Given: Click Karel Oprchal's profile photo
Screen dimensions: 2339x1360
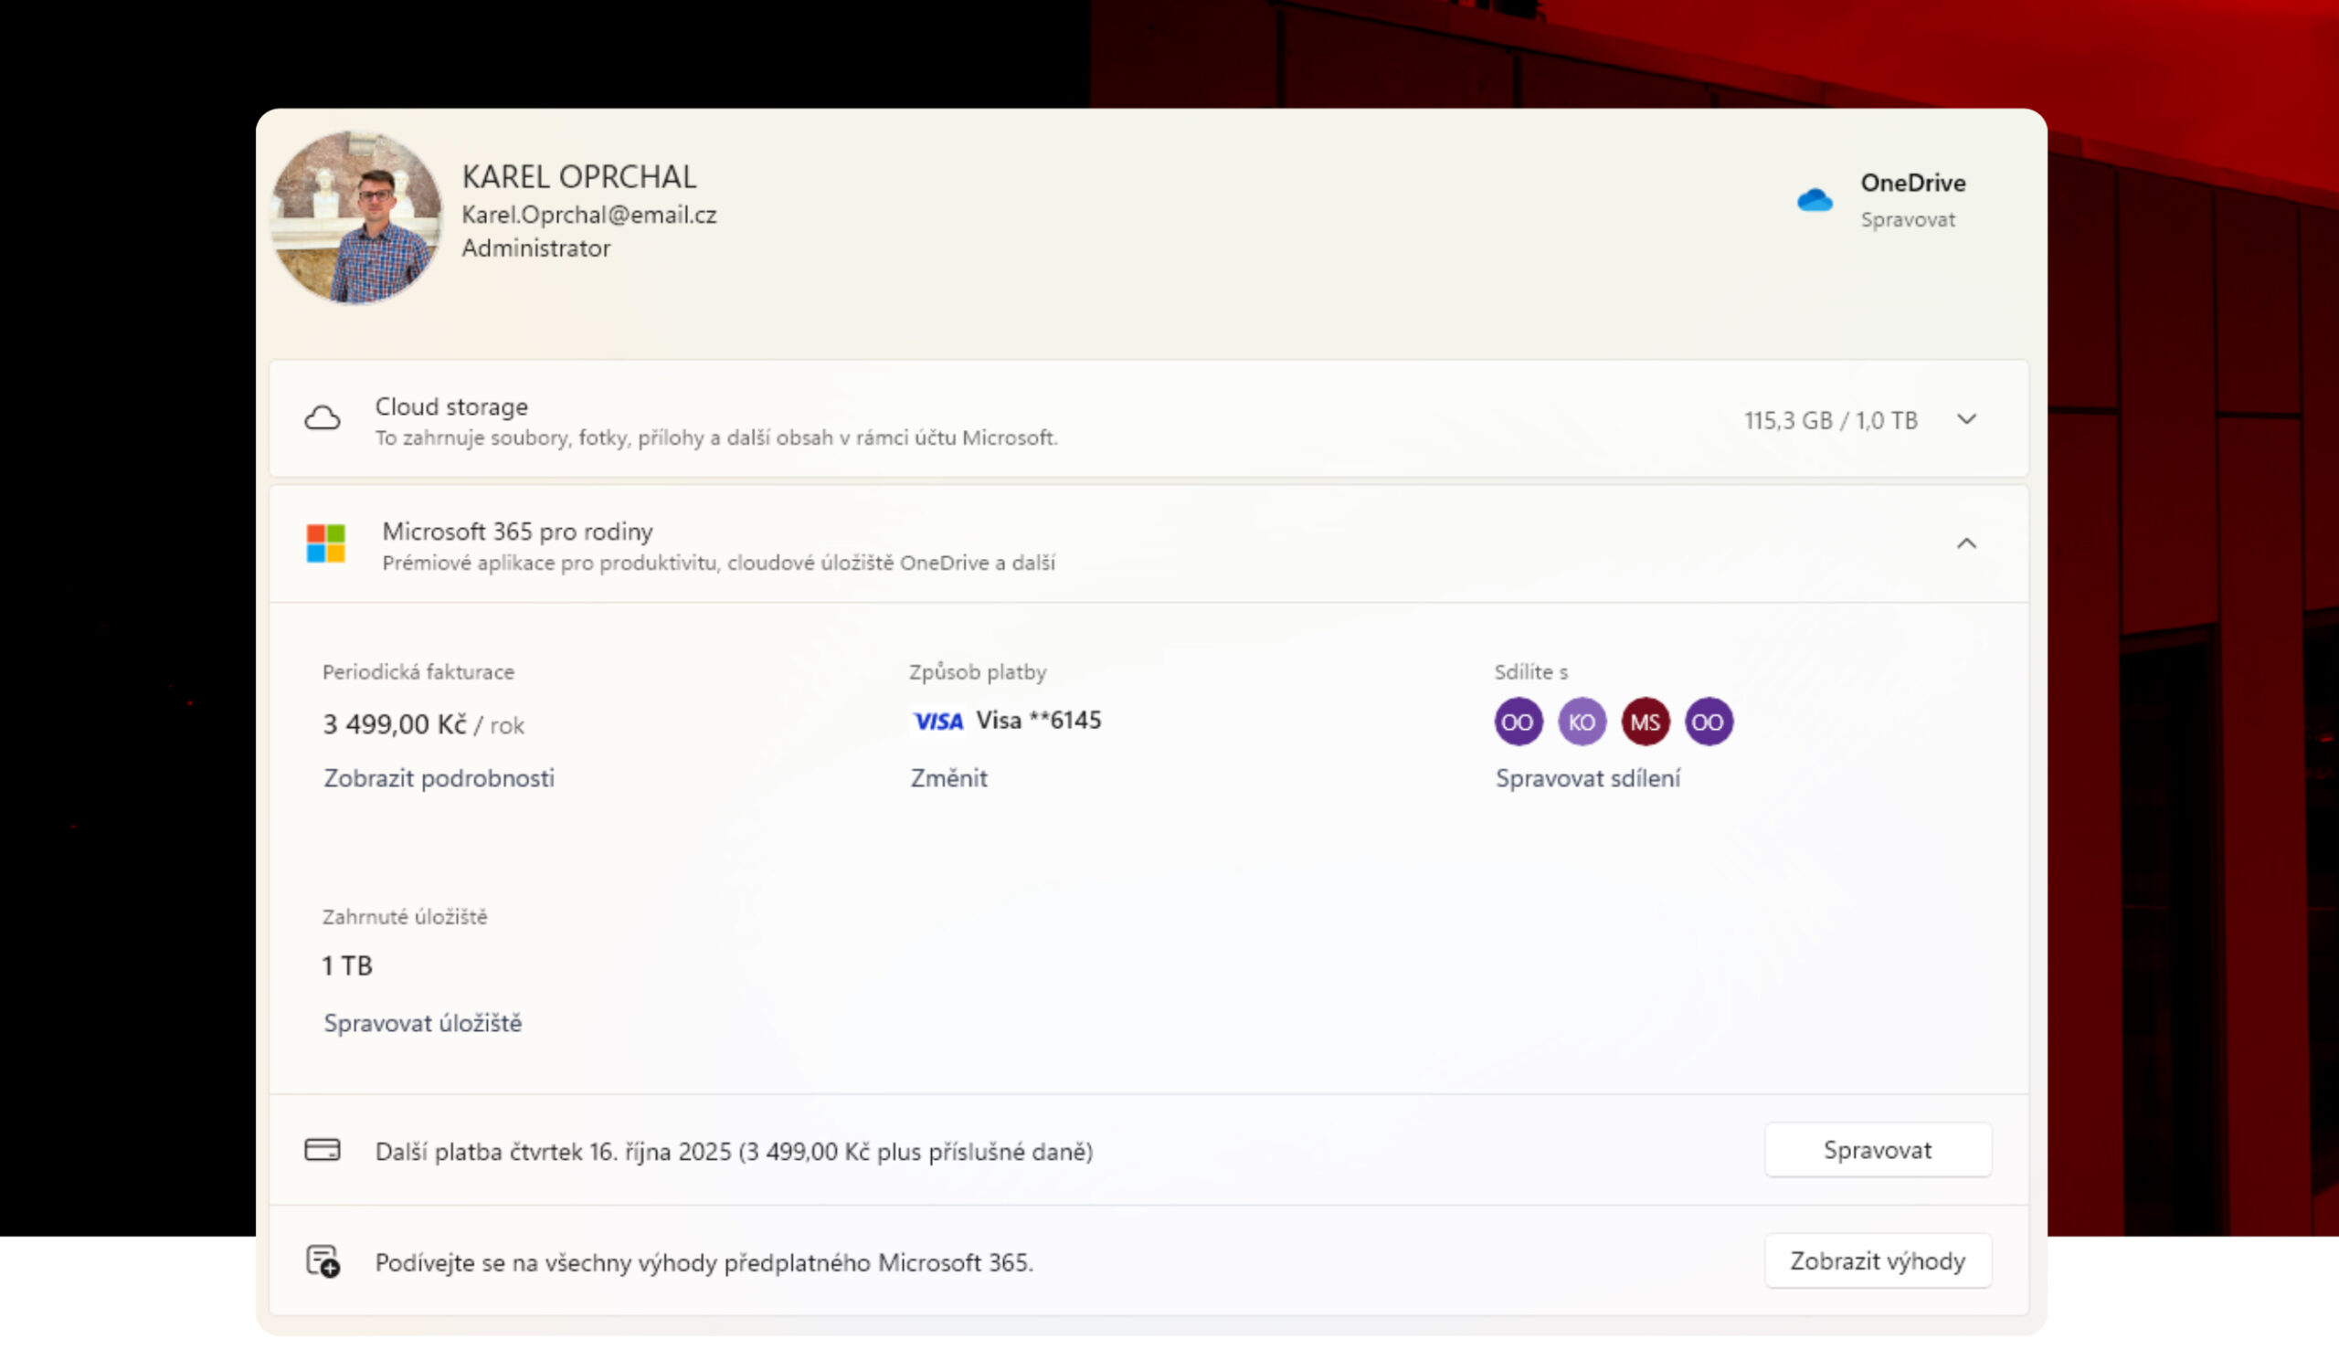Looking at the screenshot, I should click(355, 217).
